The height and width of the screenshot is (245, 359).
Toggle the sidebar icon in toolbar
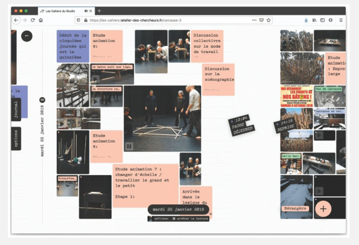(322, 20)
